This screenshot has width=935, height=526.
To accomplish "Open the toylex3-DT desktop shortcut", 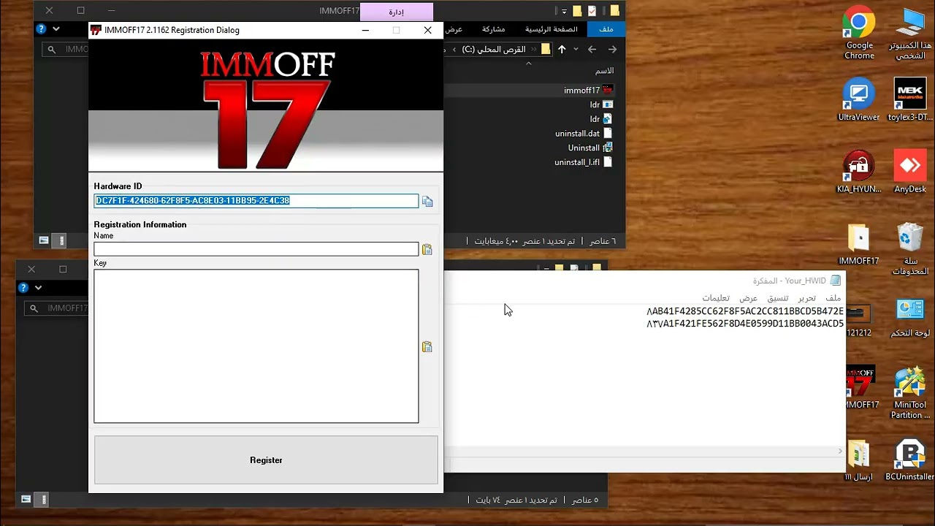I will (910, 100).
